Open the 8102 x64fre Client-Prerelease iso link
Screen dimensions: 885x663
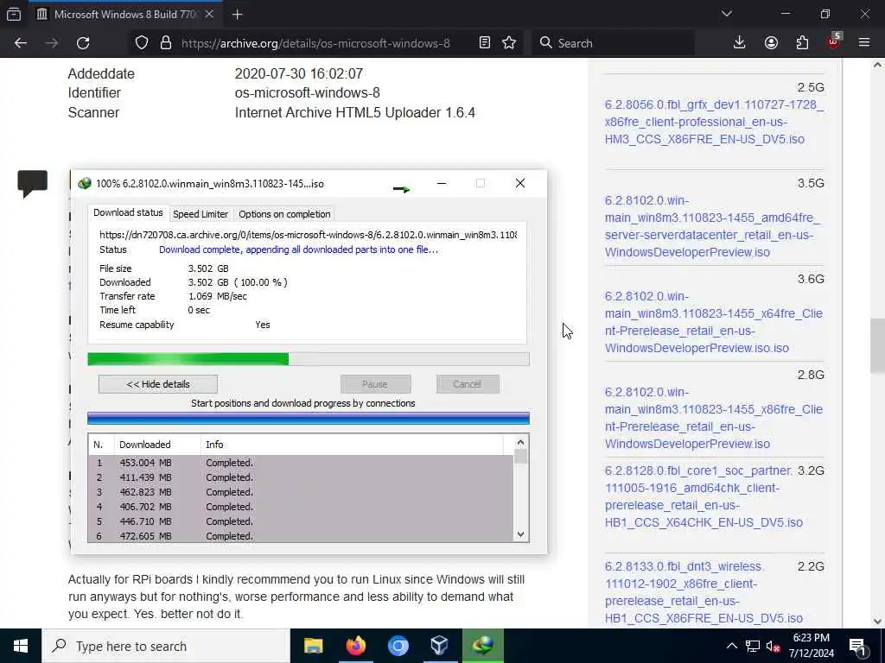tap(713, 322)
